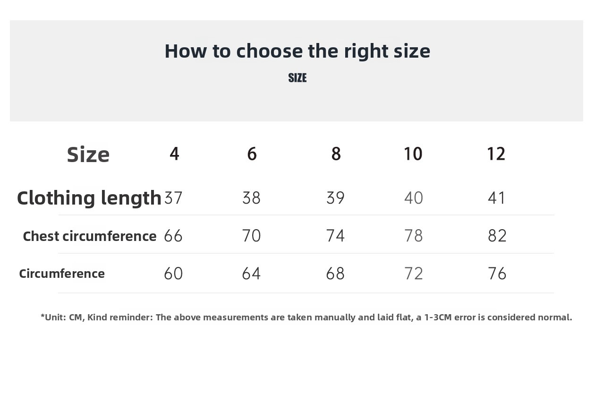Click clothing length value 37
This screenshot has width=595, height=395.
[x=173, y=197]
